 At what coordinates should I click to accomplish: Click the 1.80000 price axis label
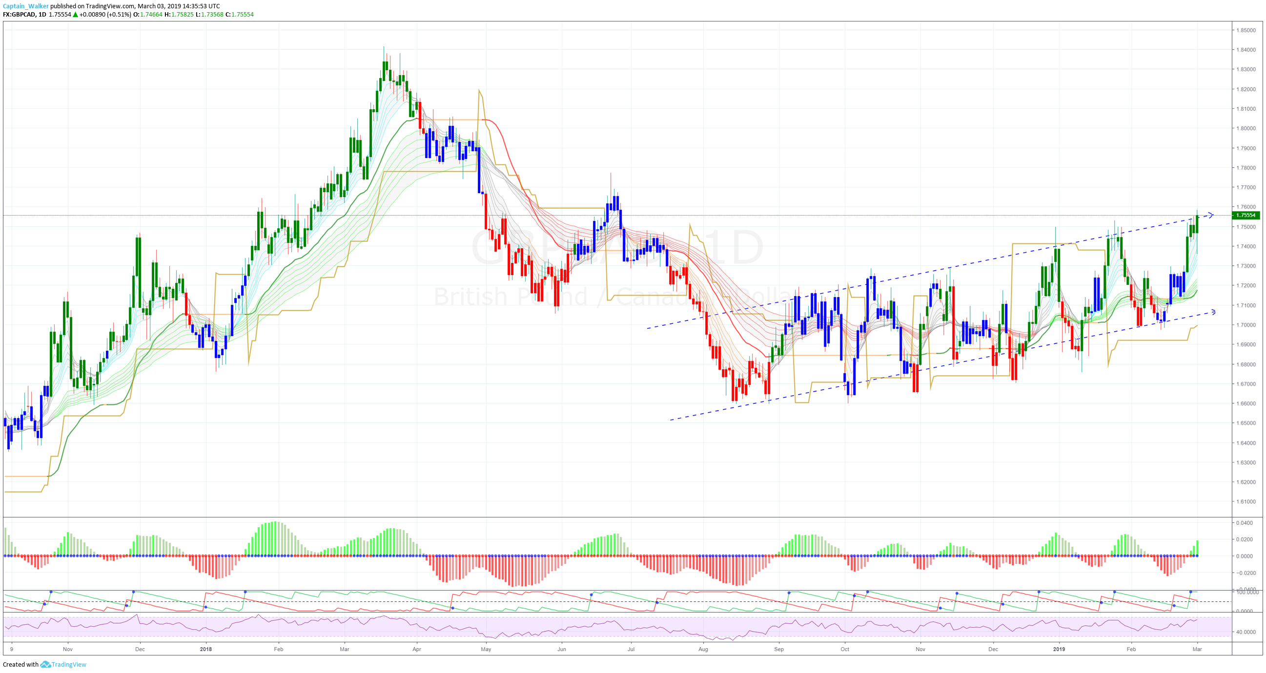tap(1246, 129)
